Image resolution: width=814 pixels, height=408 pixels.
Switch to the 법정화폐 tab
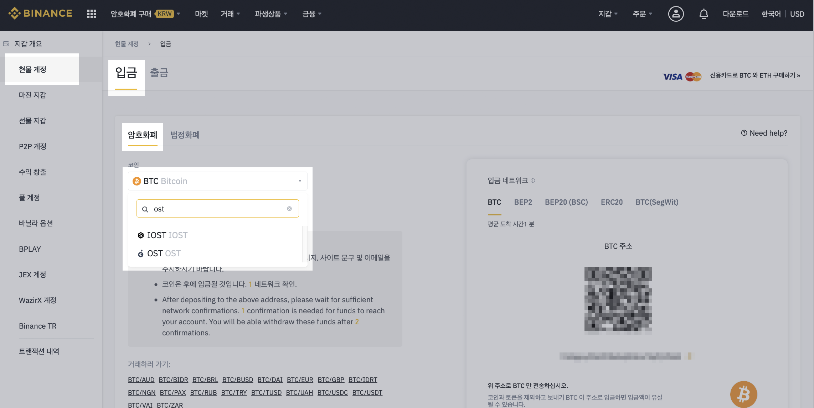[x=185, y=135]
